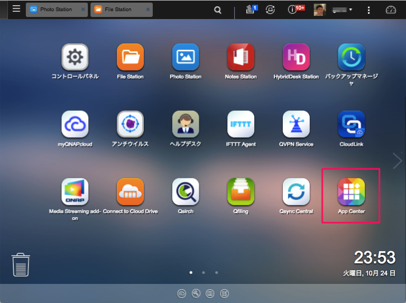This screenshot has width=406, height=303.
Task: Open the Photo Station desktop app
Action: 186,57
